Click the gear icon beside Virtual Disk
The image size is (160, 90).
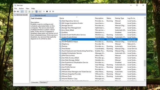[60, 69]
